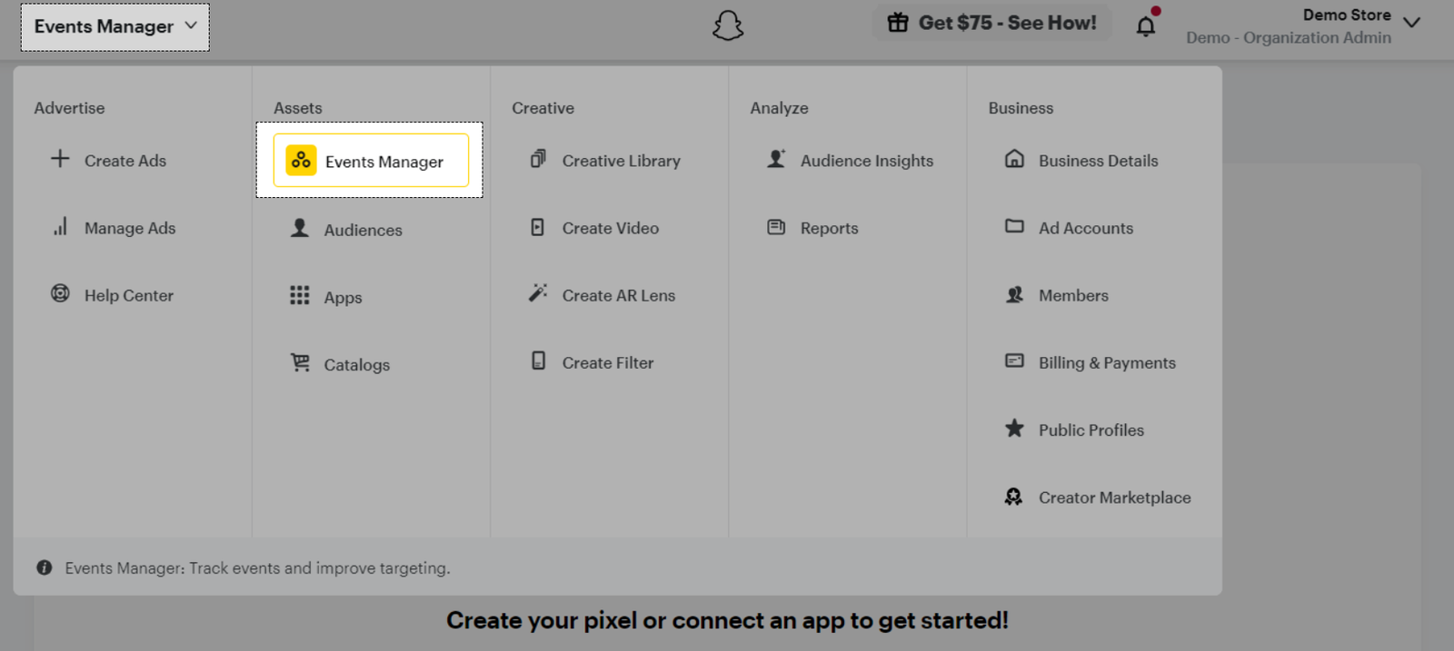Screen dimensions: 1454x651
Task: Click the person icon next to Audiences
Action: (x=300, y=228)
